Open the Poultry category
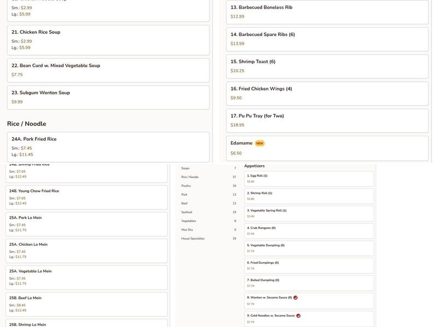This screenshot has height=327, width=437. [186, 186]
